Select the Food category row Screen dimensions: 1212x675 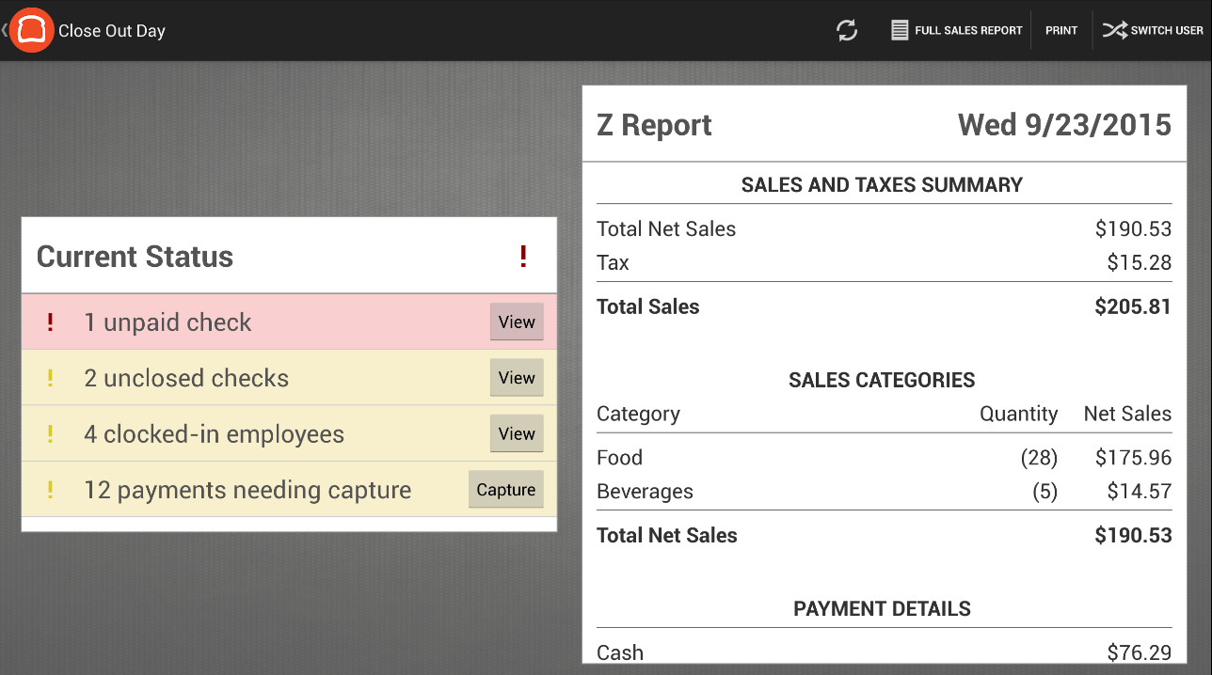coord(883,458)
